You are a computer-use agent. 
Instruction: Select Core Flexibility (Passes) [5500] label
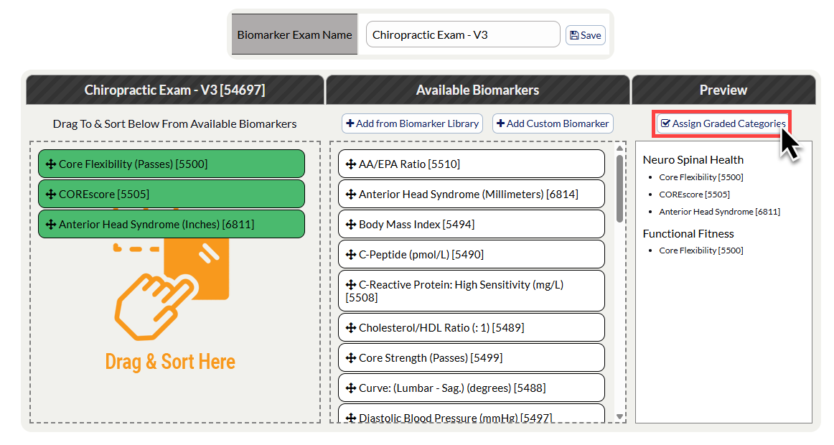(133, 164)
